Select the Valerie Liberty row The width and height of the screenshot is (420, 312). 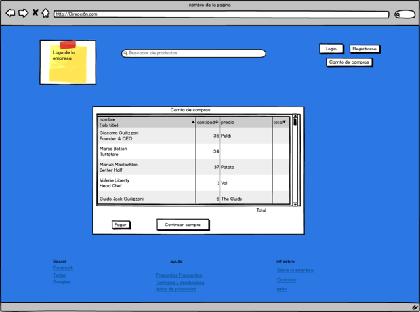point(194,183)
